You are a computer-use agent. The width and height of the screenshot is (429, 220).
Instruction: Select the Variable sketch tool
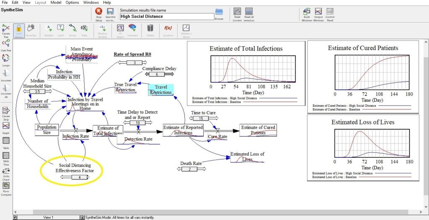click(49, 28)
